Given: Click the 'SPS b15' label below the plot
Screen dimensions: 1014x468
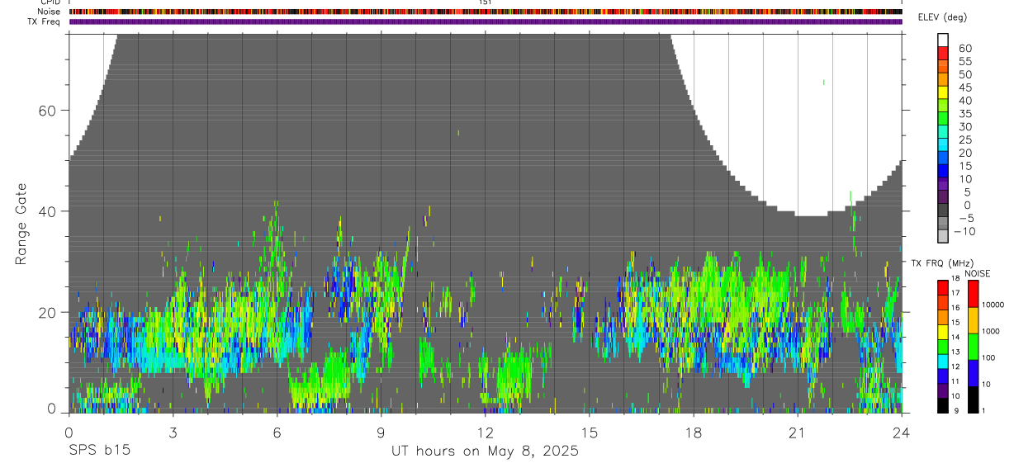Looking at the screenshot, I should (x=99, y=451).
